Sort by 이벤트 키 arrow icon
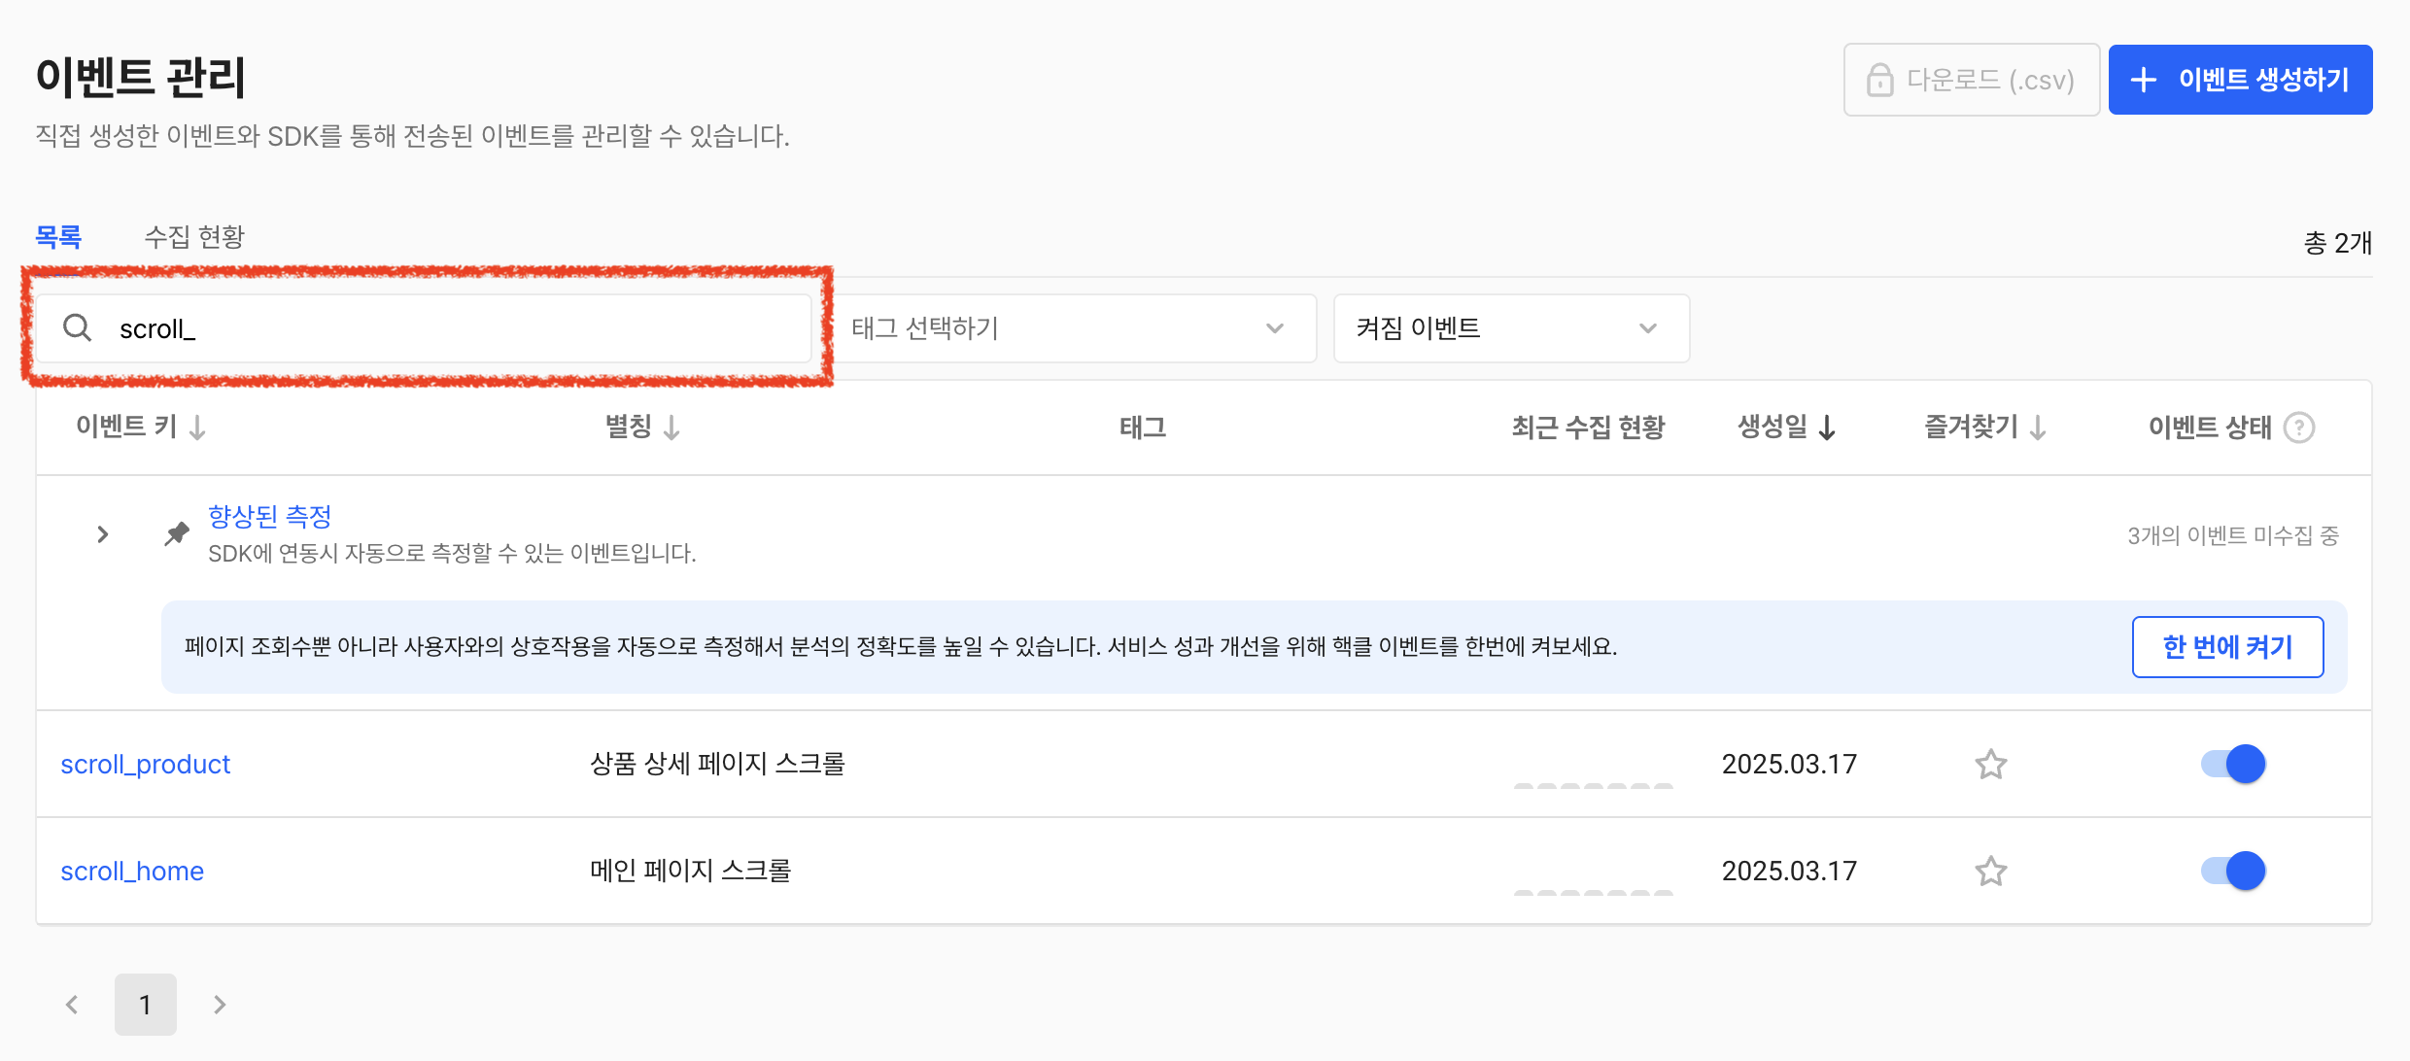The width and height of the screenshot is (2410, 1061). point(197,428)
